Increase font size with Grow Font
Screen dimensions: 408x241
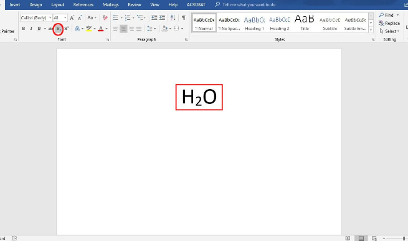click(72, 17)
